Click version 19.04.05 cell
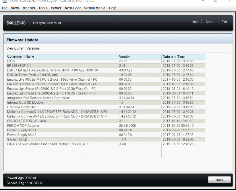236x191 pixels. click(140, 75)
